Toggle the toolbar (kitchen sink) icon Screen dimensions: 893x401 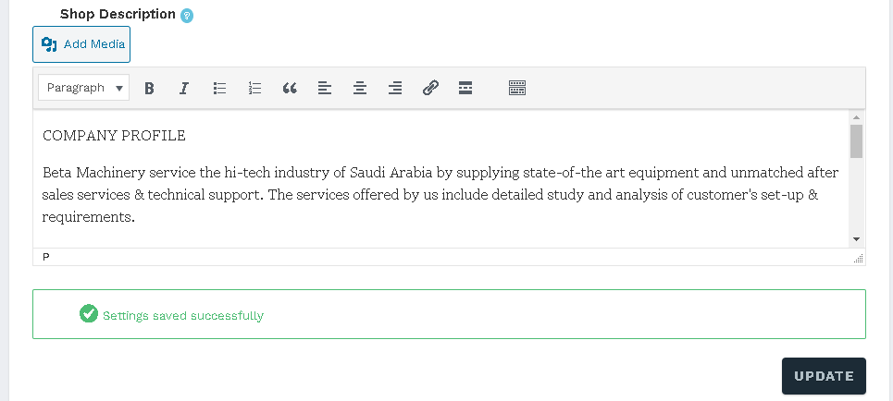click(x=517, y=88)
